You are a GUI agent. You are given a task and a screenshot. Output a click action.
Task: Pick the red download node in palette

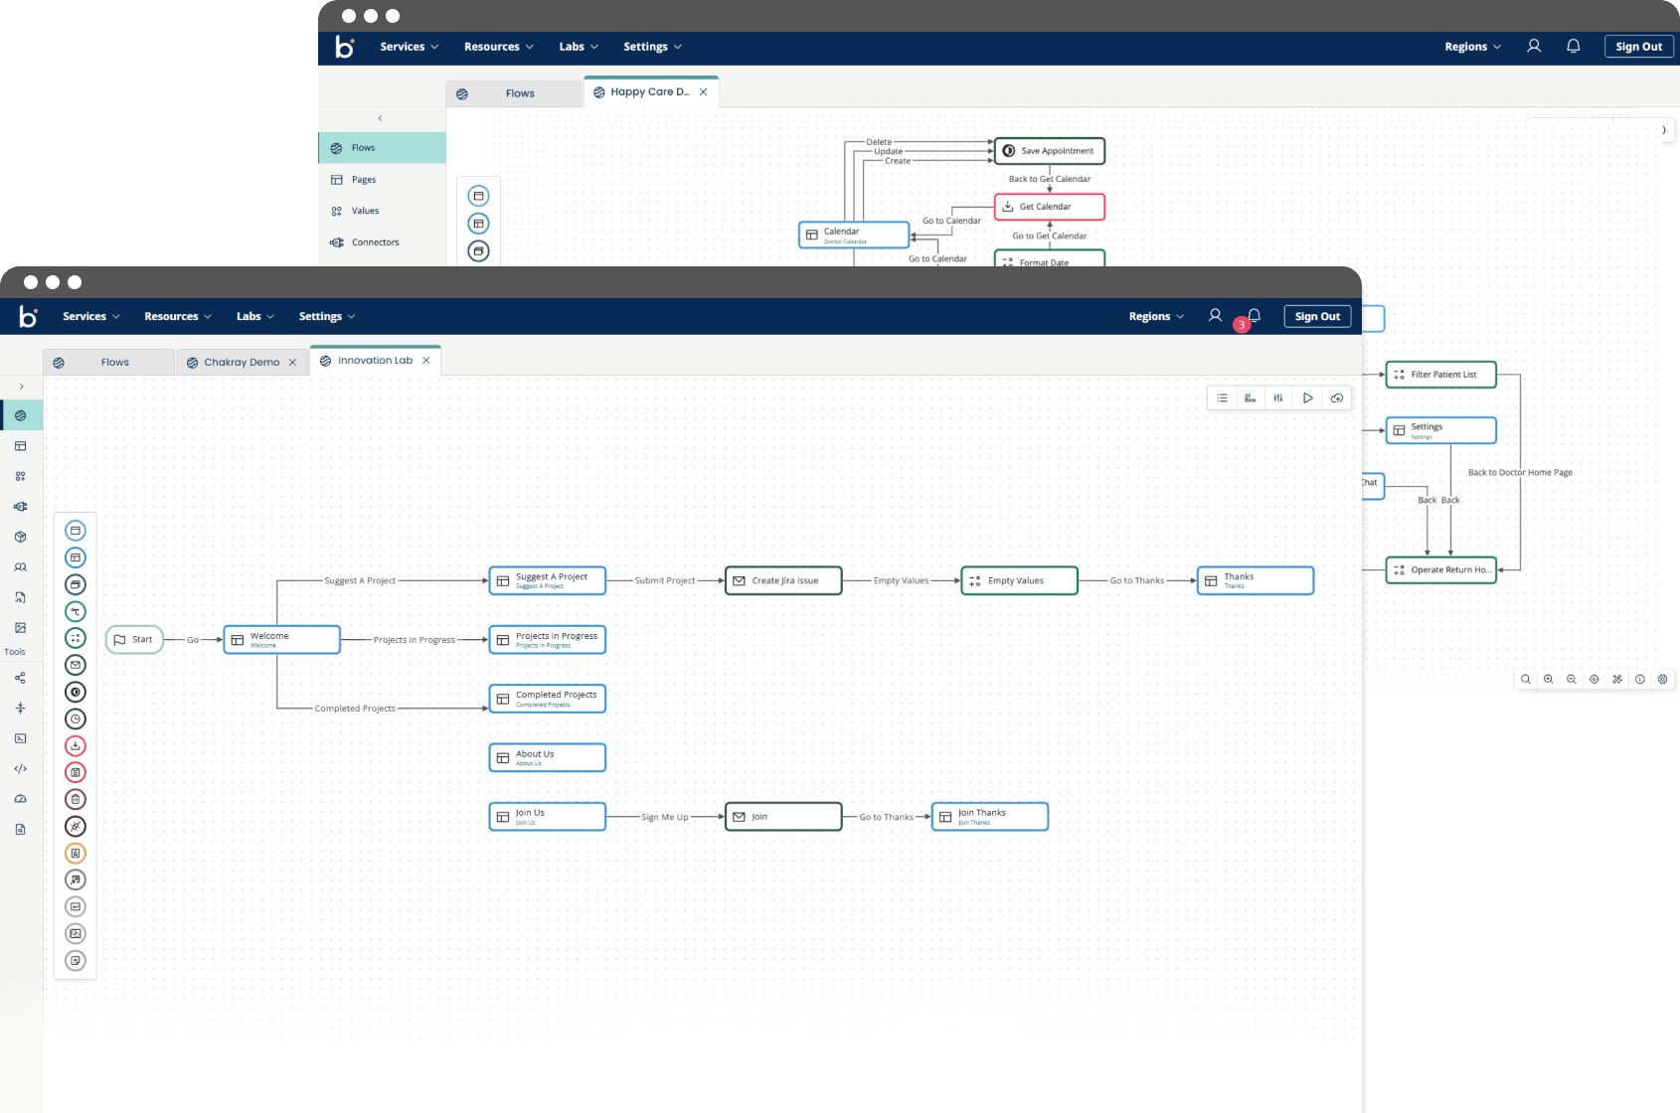[x=76, y=745]
